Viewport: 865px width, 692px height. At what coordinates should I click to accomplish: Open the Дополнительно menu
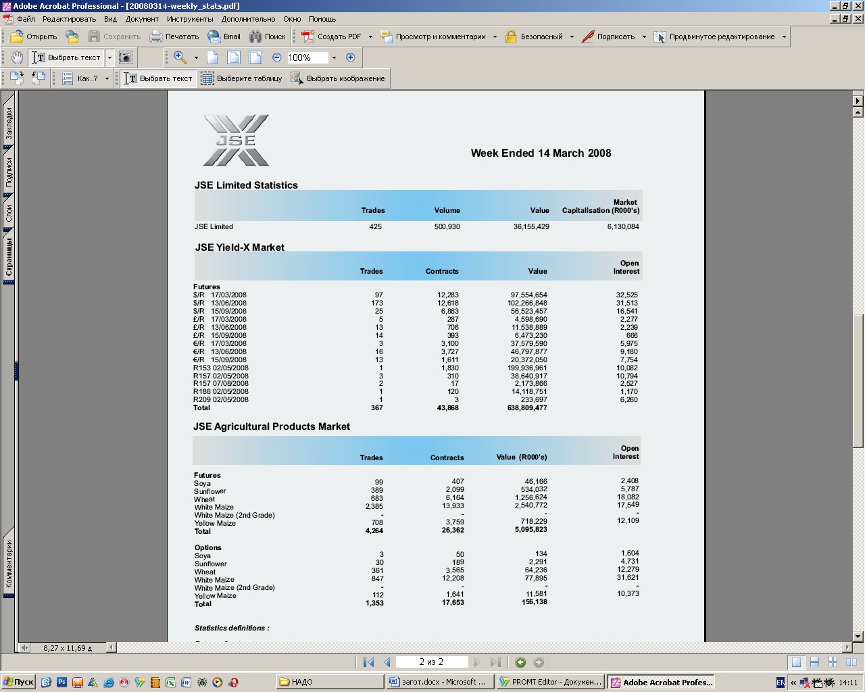click(x=249, y=19)
